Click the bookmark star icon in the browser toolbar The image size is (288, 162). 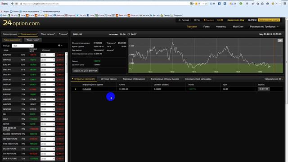(x=258, y=4)
